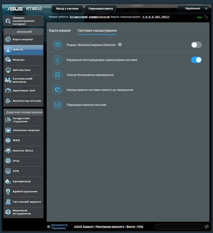Open FAQ link in footer
This screenshot has height=233, width=213.
coord(140,227)
